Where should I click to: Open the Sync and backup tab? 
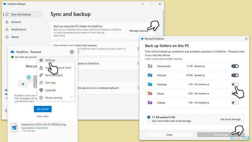coord(23,15)
